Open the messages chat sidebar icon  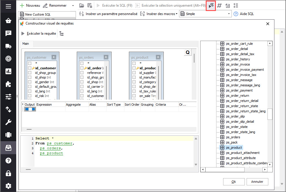(x=8, y=33)
